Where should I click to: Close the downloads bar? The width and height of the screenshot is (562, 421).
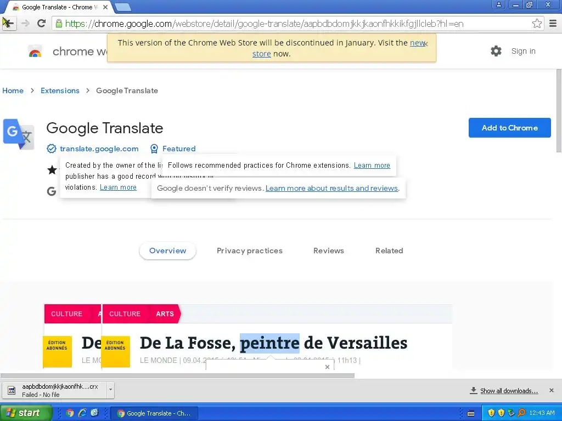click(552, 390)
